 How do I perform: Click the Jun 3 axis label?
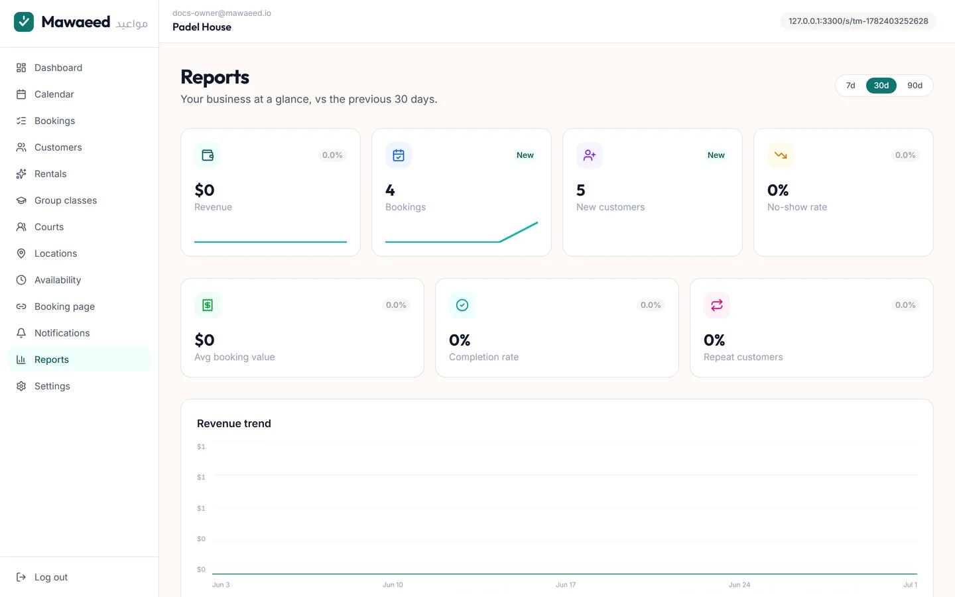tap(221, 585)
